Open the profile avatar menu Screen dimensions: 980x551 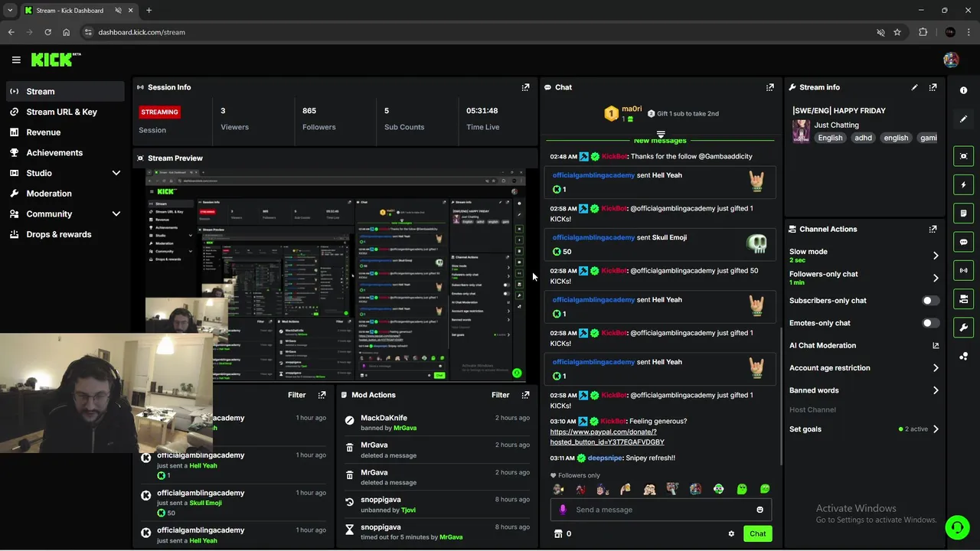coord(951,60)
